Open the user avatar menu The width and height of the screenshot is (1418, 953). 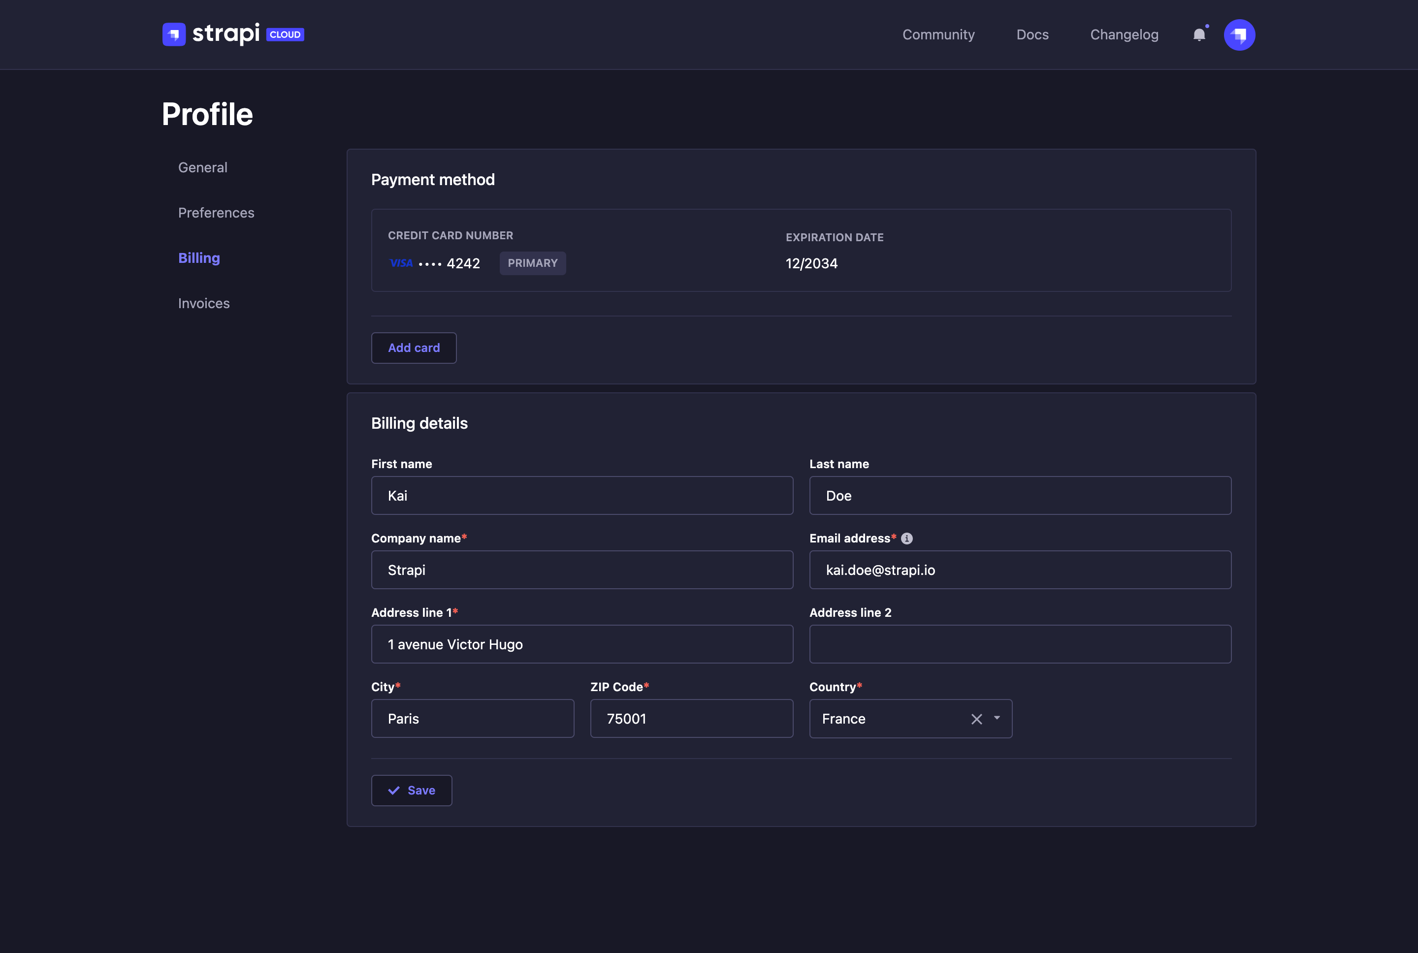[x=1239, y=34]
